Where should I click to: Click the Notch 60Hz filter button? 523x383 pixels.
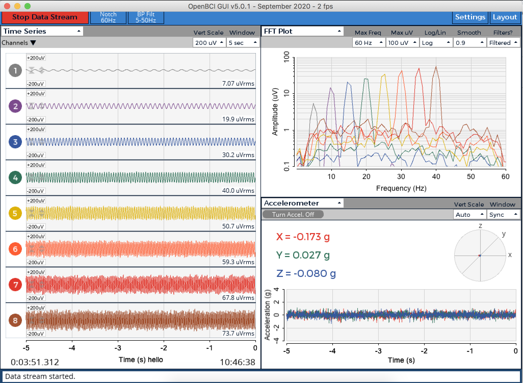click(x=108, y=17)
